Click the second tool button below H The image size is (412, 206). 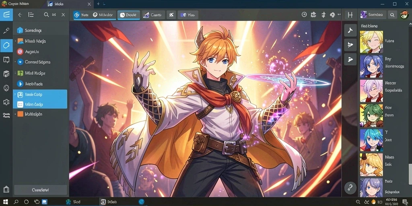pyautogui.click(x=350, y=45)
